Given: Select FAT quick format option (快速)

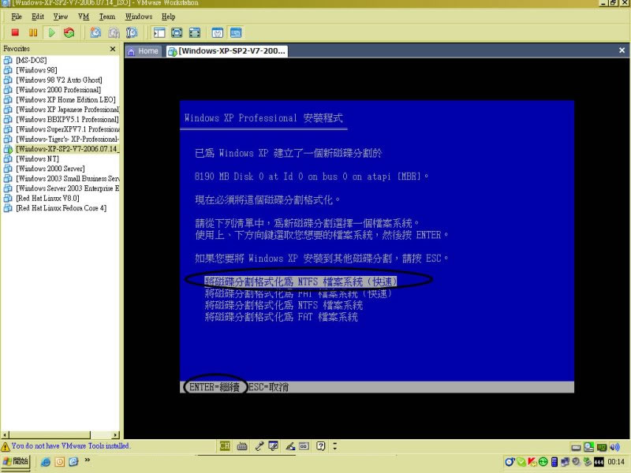Looking at the screenshot, I should point(298,293).
